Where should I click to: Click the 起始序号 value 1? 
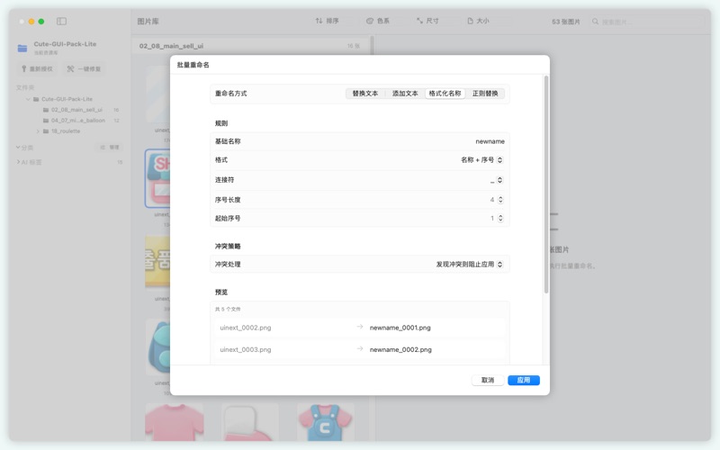[492, 219]
